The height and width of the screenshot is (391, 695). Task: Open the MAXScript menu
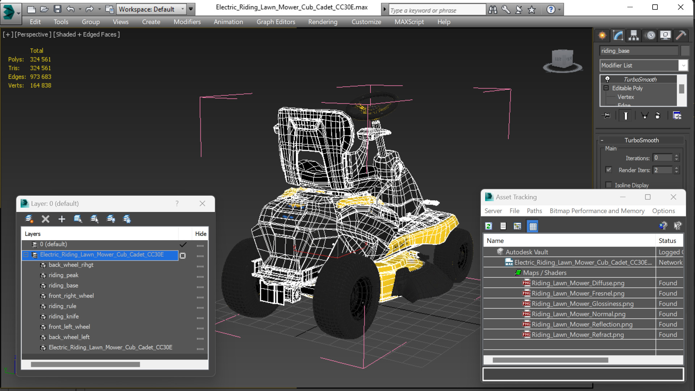[409, 22]
